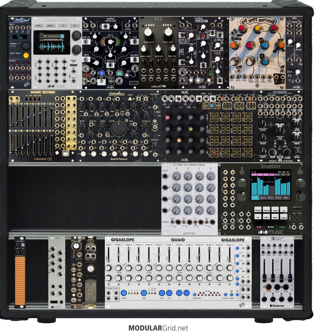The image size is (317, 334).
Task: Click the SHIFT button on Morphagene
Action: point(127,75)
